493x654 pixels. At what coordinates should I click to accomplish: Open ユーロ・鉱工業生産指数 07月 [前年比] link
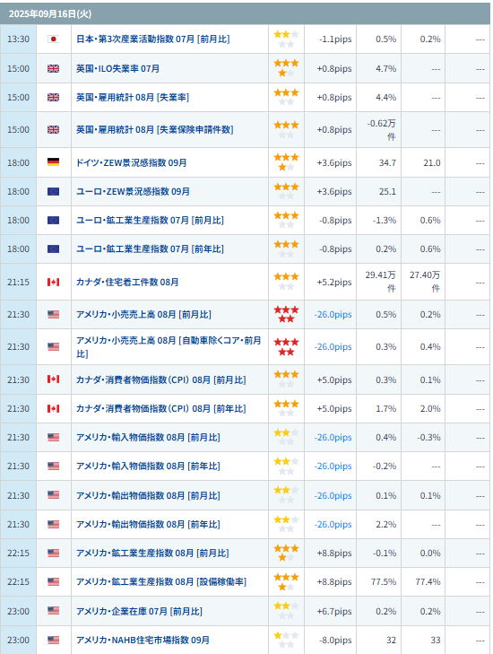click(150, 249)
